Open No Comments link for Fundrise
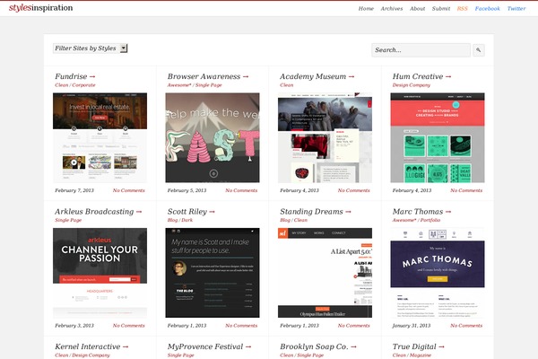Screen dimensions: 538x359 click(128, 190)
